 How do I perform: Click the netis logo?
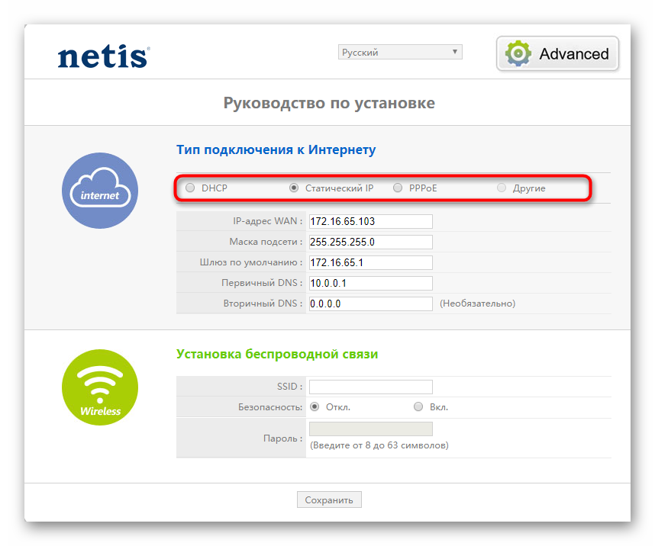[x=103, y=56]
